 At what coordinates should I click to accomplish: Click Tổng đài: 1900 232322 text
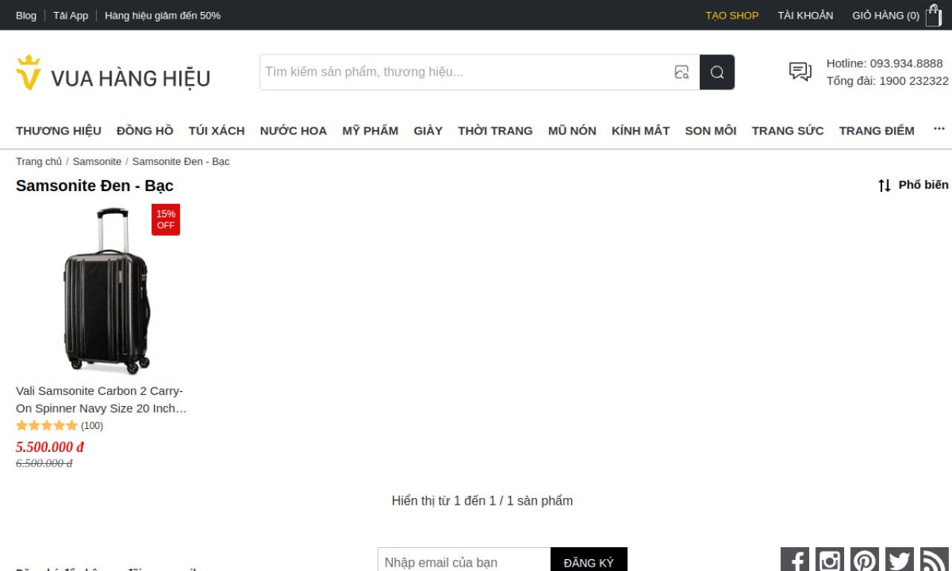tap(887, 81)
